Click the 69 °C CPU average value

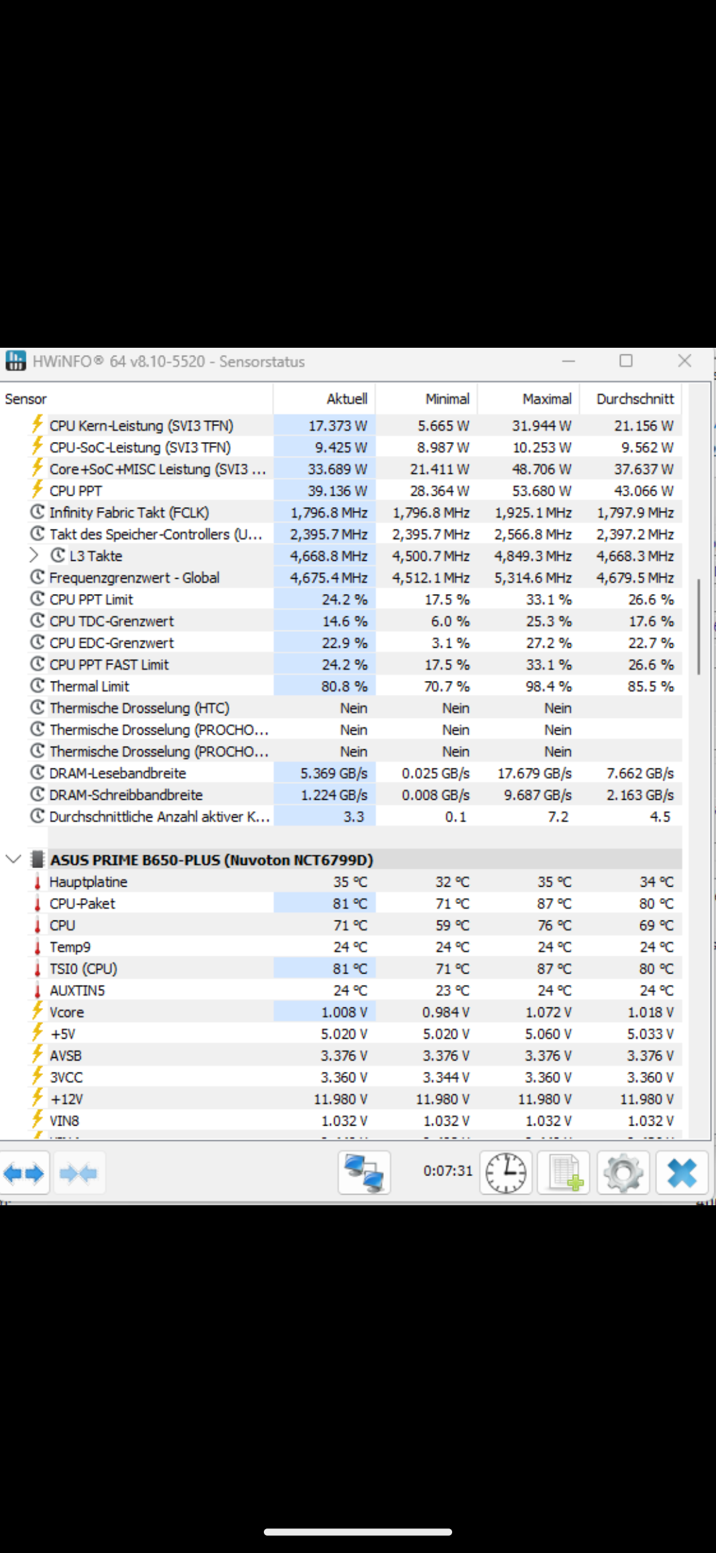pos(656,925)
